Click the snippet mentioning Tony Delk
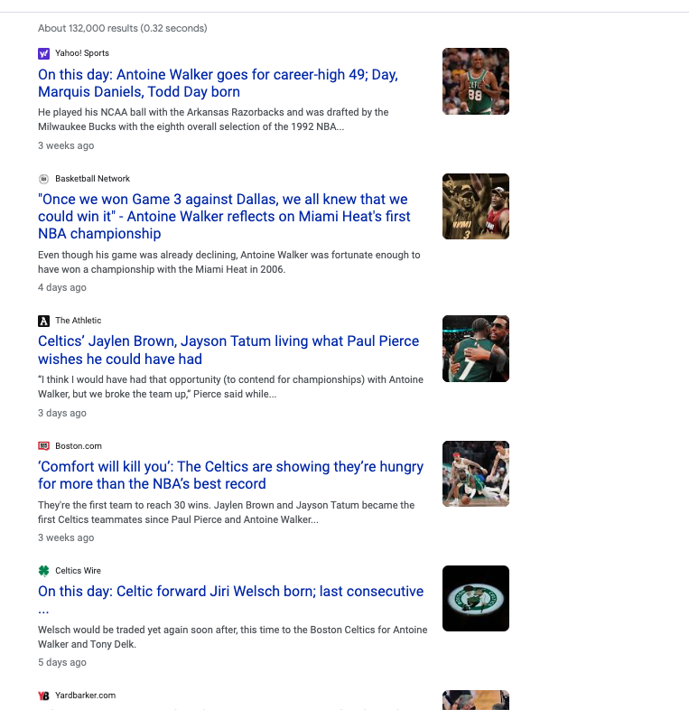The height and width of the screenshot is (710, 689). click(233, 637)
